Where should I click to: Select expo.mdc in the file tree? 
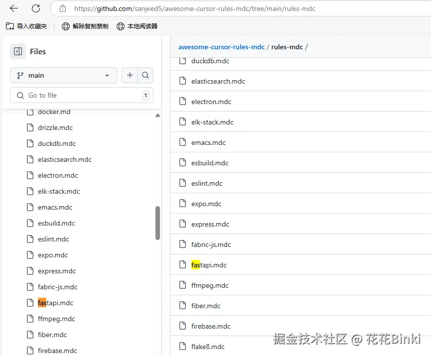pyautogui.click(x=53, y=255)
